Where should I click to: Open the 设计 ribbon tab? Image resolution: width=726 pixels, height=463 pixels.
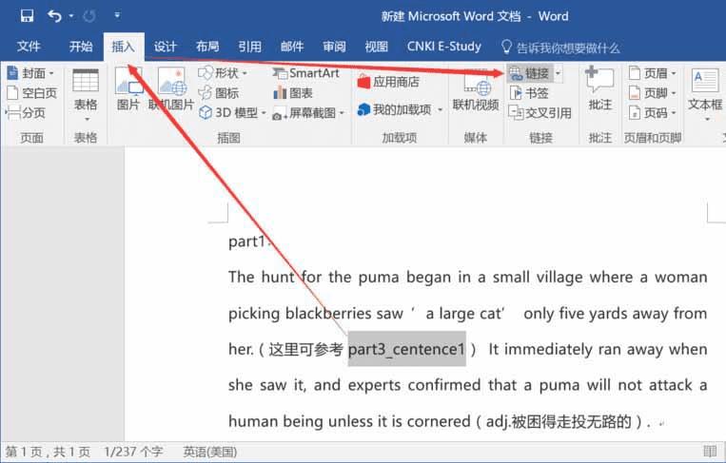(x=166, y=47)
